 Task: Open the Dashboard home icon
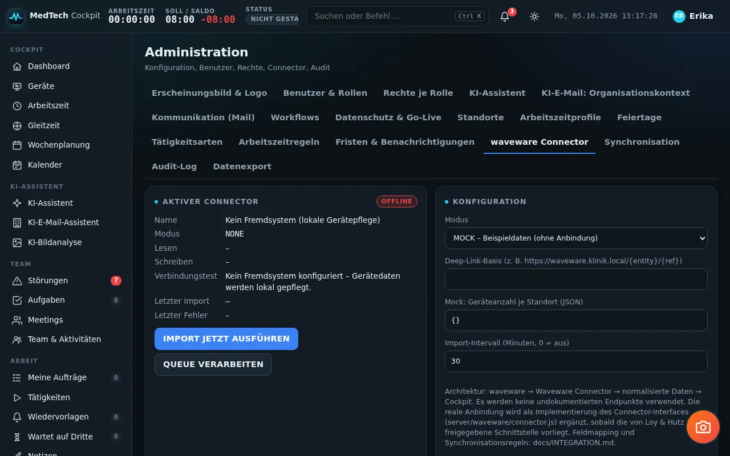tap(17, 66)
